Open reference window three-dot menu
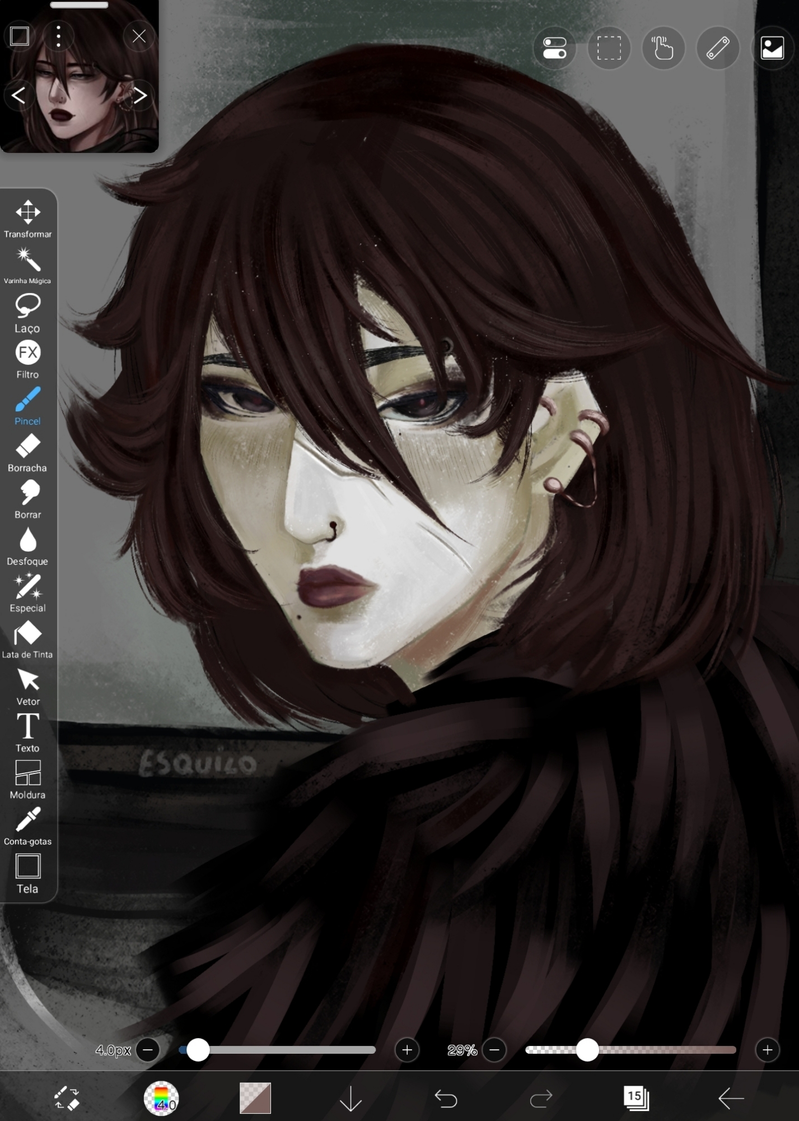Image resolution: width=799 pixels, height=1121 pixels. tap(58, 36)
